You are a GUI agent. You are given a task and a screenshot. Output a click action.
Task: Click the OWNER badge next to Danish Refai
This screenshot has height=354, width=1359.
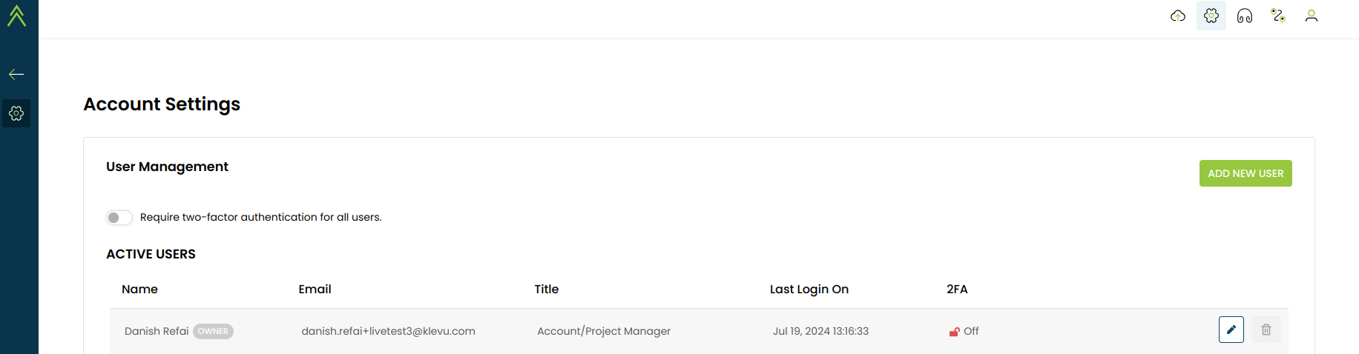213,331
